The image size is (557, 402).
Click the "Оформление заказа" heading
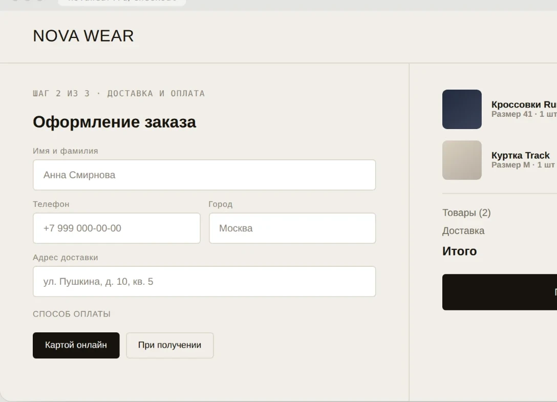[x=114, y=122]
